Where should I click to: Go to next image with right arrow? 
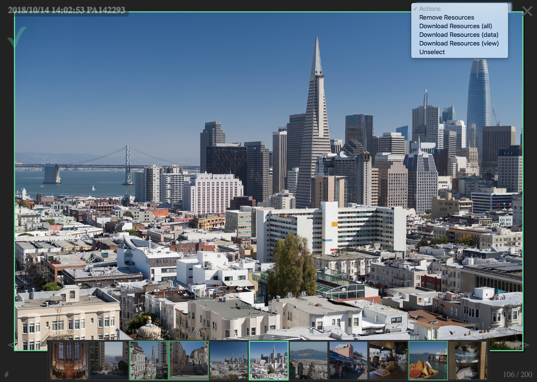tap(526, 344)
